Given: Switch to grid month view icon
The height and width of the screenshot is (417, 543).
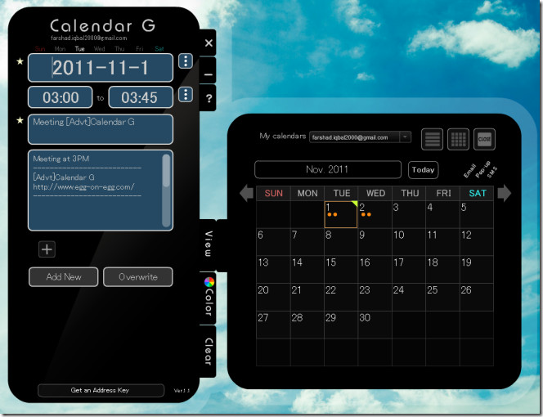Looking at the screenshot, I should 458,139.
